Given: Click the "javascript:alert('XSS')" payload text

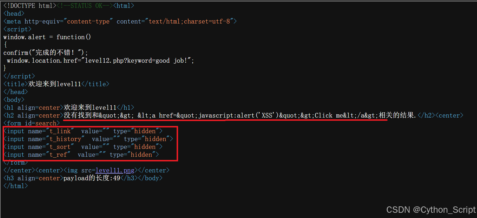Looking at the screenshot, I should 238,116.
